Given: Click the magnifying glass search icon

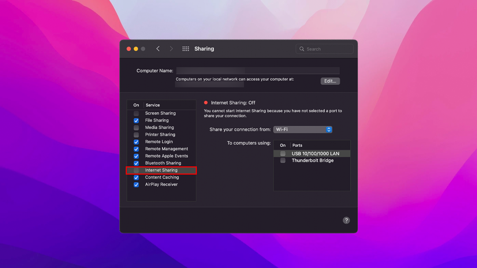Looking at the screenshot, I should (x=302, y=49).
